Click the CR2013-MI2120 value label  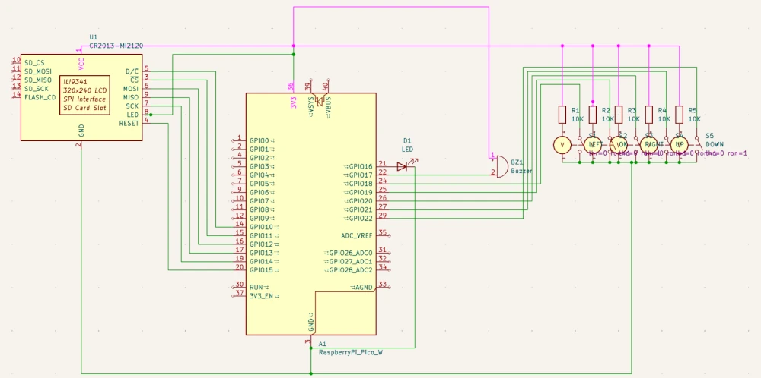pyautogui.click(x=116, y=46)
